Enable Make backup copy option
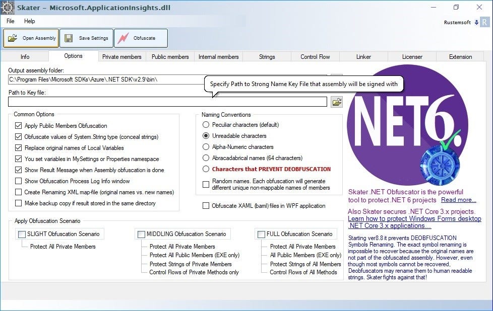 coord(19,203)
